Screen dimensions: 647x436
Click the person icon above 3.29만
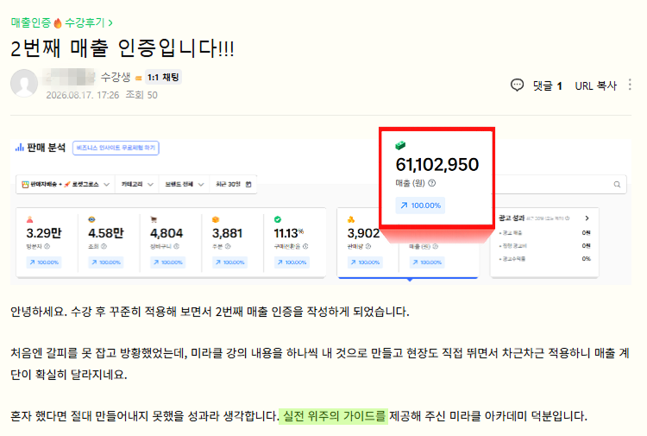[x=29, y=219]
